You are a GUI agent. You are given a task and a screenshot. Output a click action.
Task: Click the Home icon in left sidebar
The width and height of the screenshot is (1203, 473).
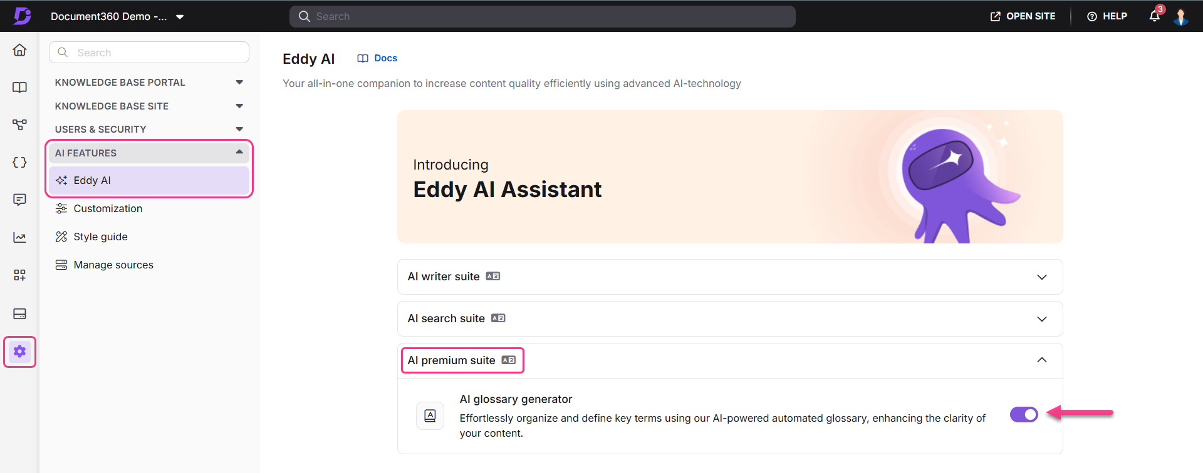(x=19, y=50)
